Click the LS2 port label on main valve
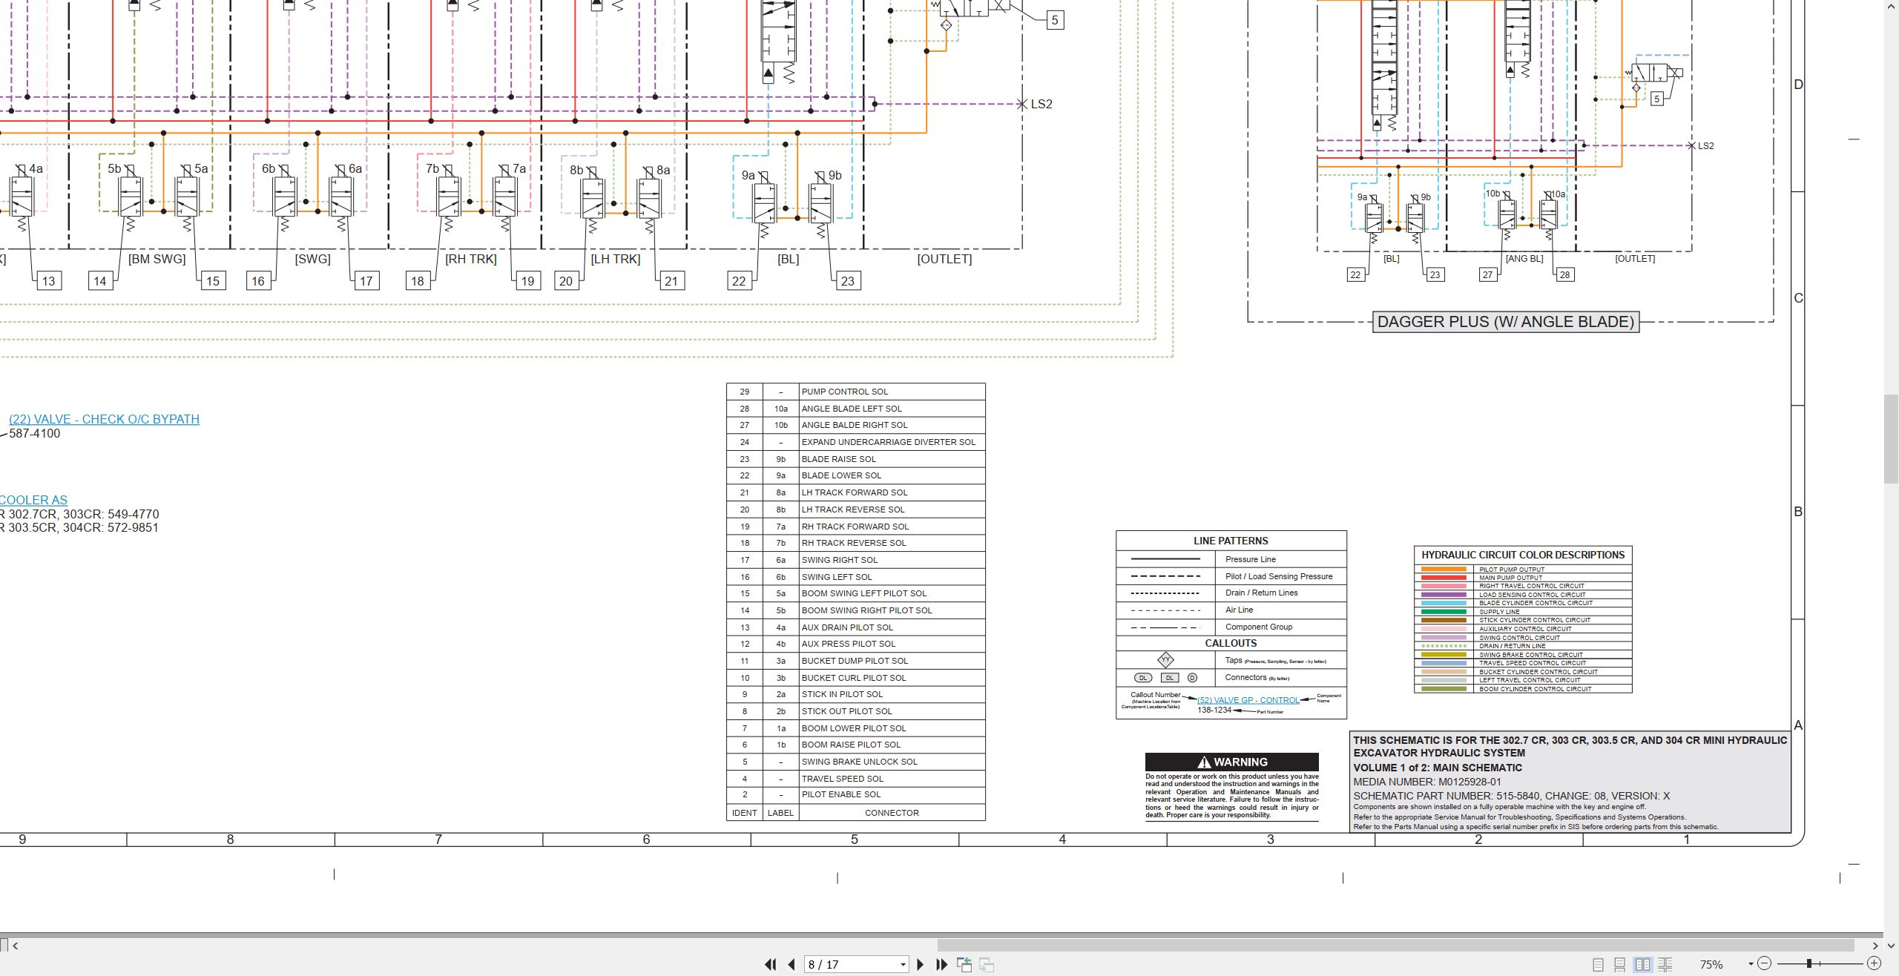This screenshot has height=976, width=1899. pos(1041,104)
